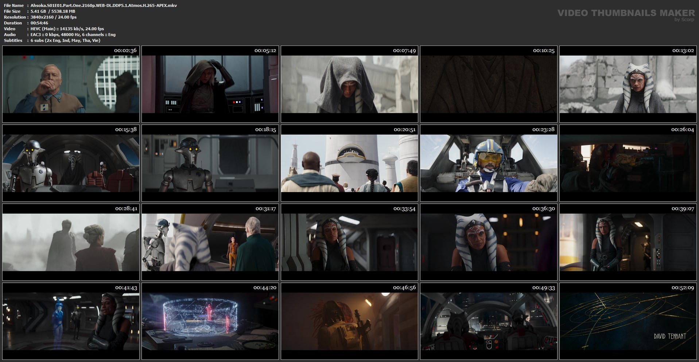The width and height of the screenshot is (699, 362).
Task: Open the thumbnail at 00:13:02
Action: [628, 84]
